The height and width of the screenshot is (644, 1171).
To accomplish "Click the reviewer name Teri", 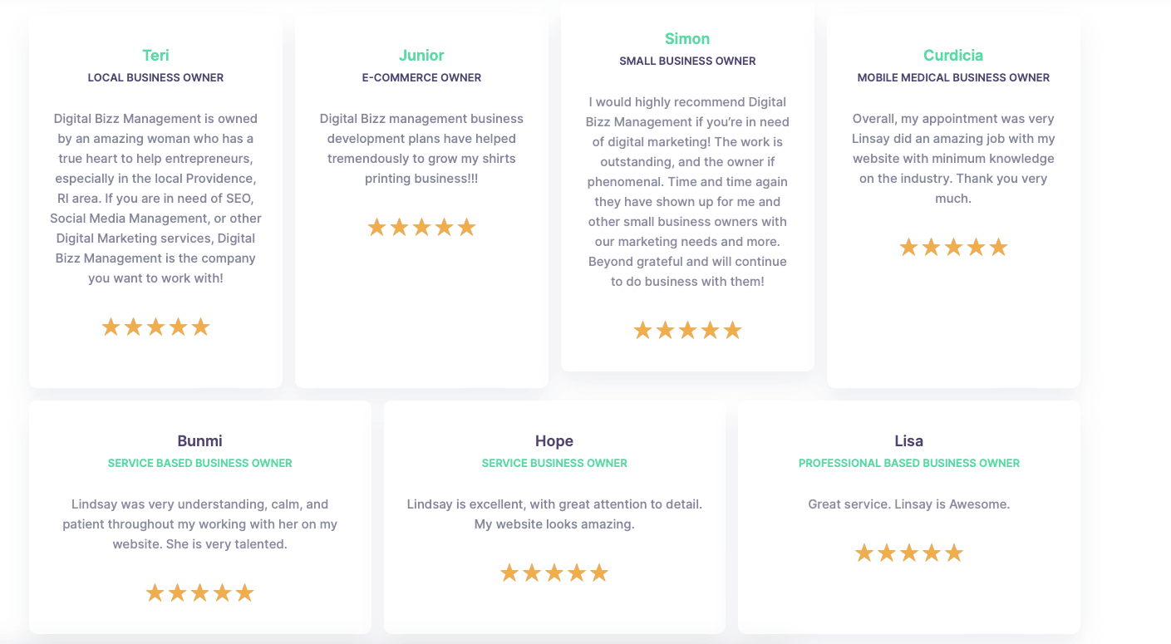I will pos(155,56).
